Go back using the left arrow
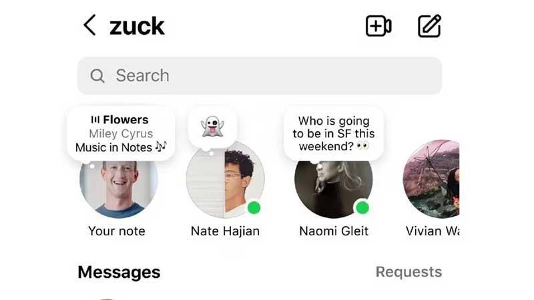This screenshot has width=534, height=300. [x=89, y=26]
